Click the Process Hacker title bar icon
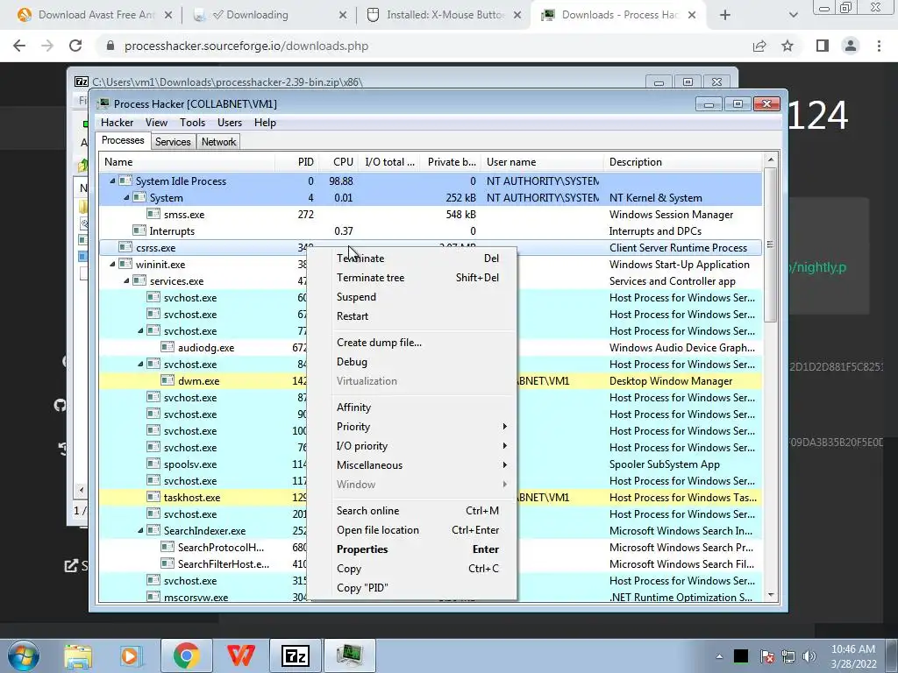 (x=103, y=103)
